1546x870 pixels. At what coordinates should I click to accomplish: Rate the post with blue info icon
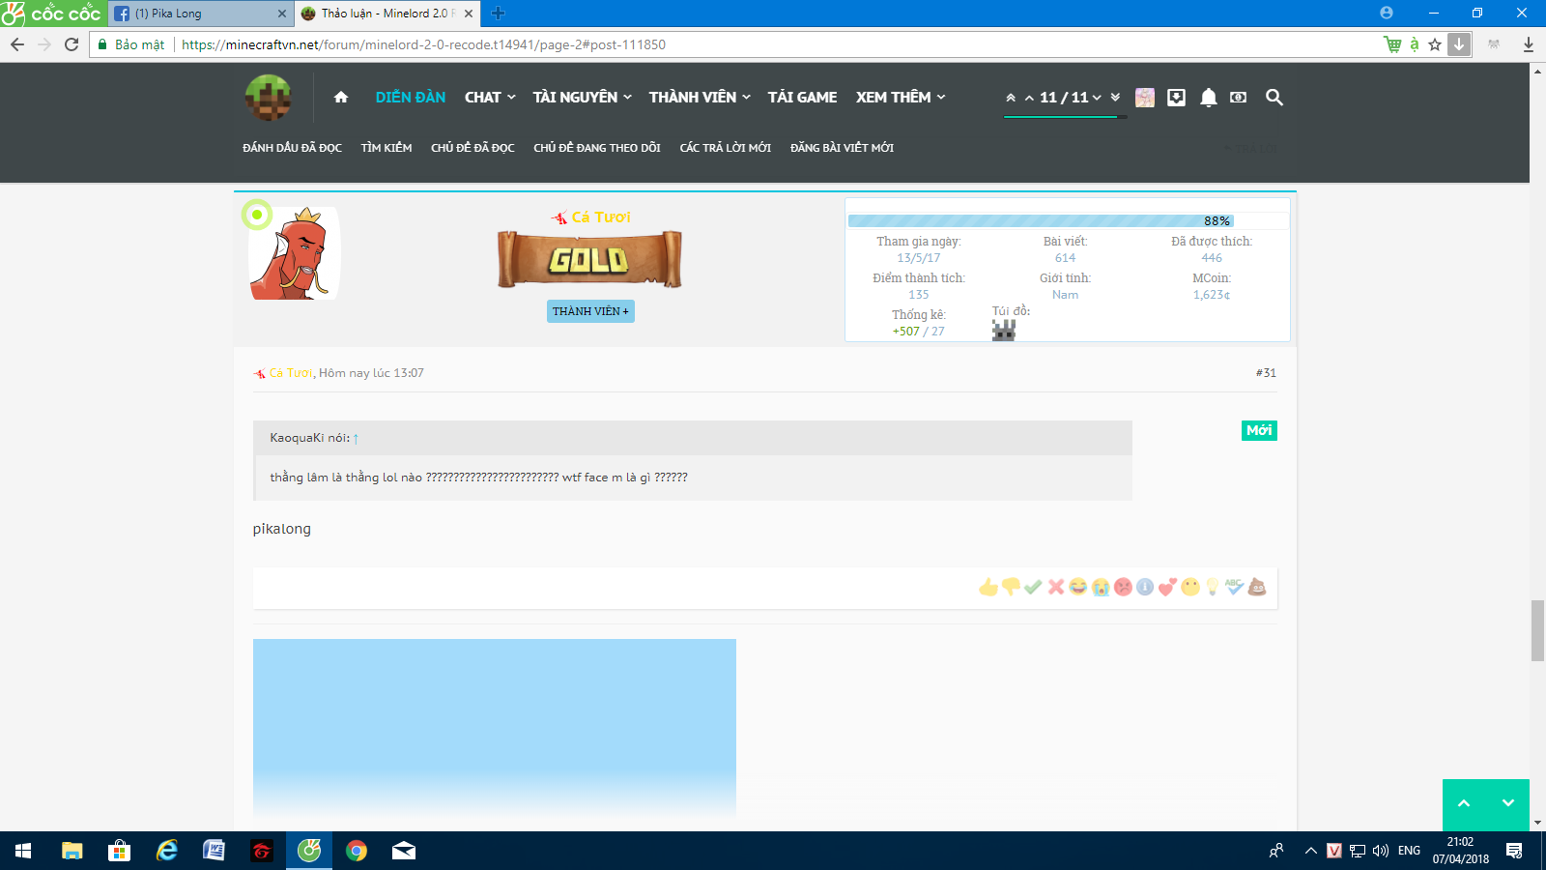point(1145,587)
